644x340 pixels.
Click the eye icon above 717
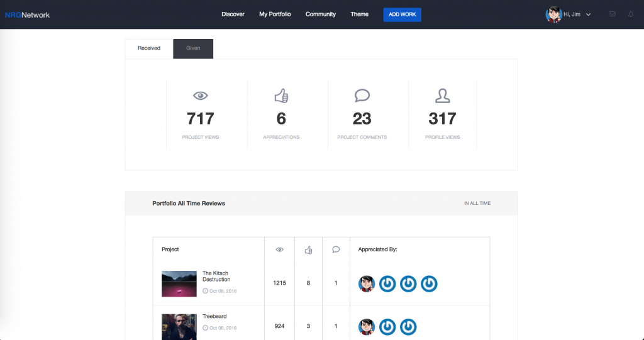[x=201, y=96]
